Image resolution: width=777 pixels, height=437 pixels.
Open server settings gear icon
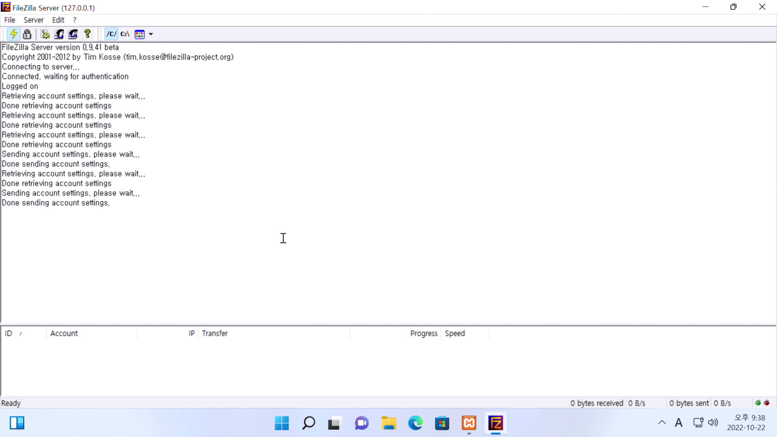pos(46,34)
